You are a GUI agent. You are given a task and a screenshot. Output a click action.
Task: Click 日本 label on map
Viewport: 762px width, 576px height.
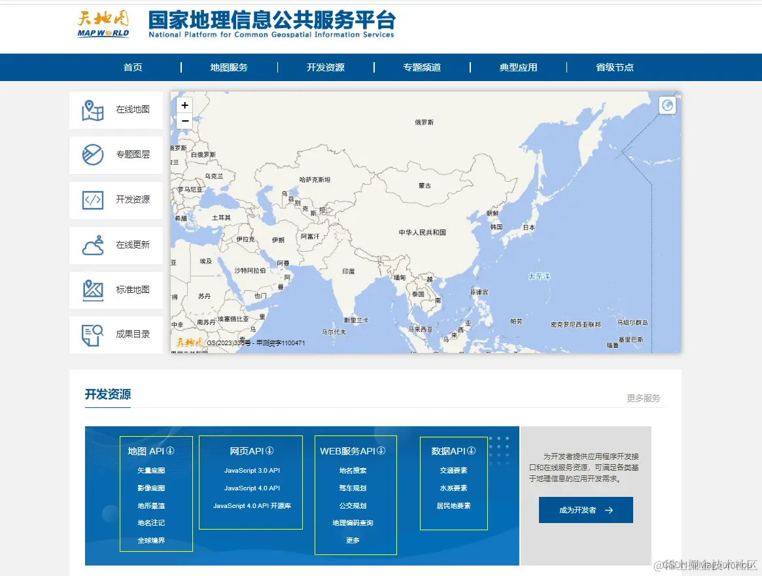[x=528, y=228]
